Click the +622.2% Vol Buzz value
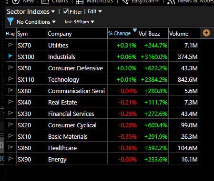 pyautogui.click(x=156, y=68)
